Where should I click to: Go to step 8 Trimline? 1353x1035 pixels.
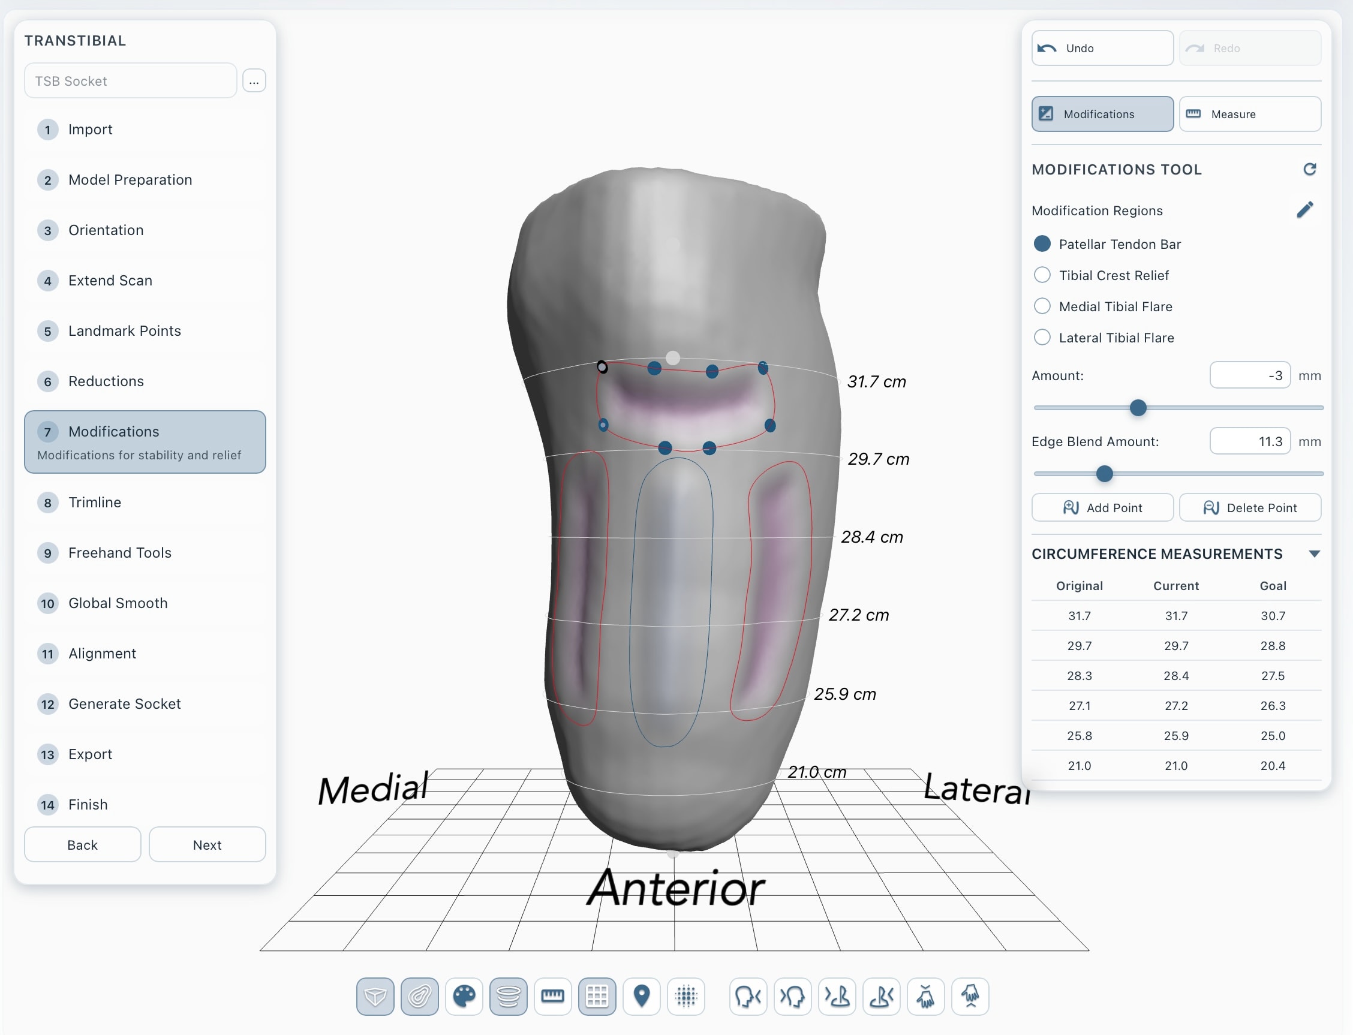coord(145,503)
